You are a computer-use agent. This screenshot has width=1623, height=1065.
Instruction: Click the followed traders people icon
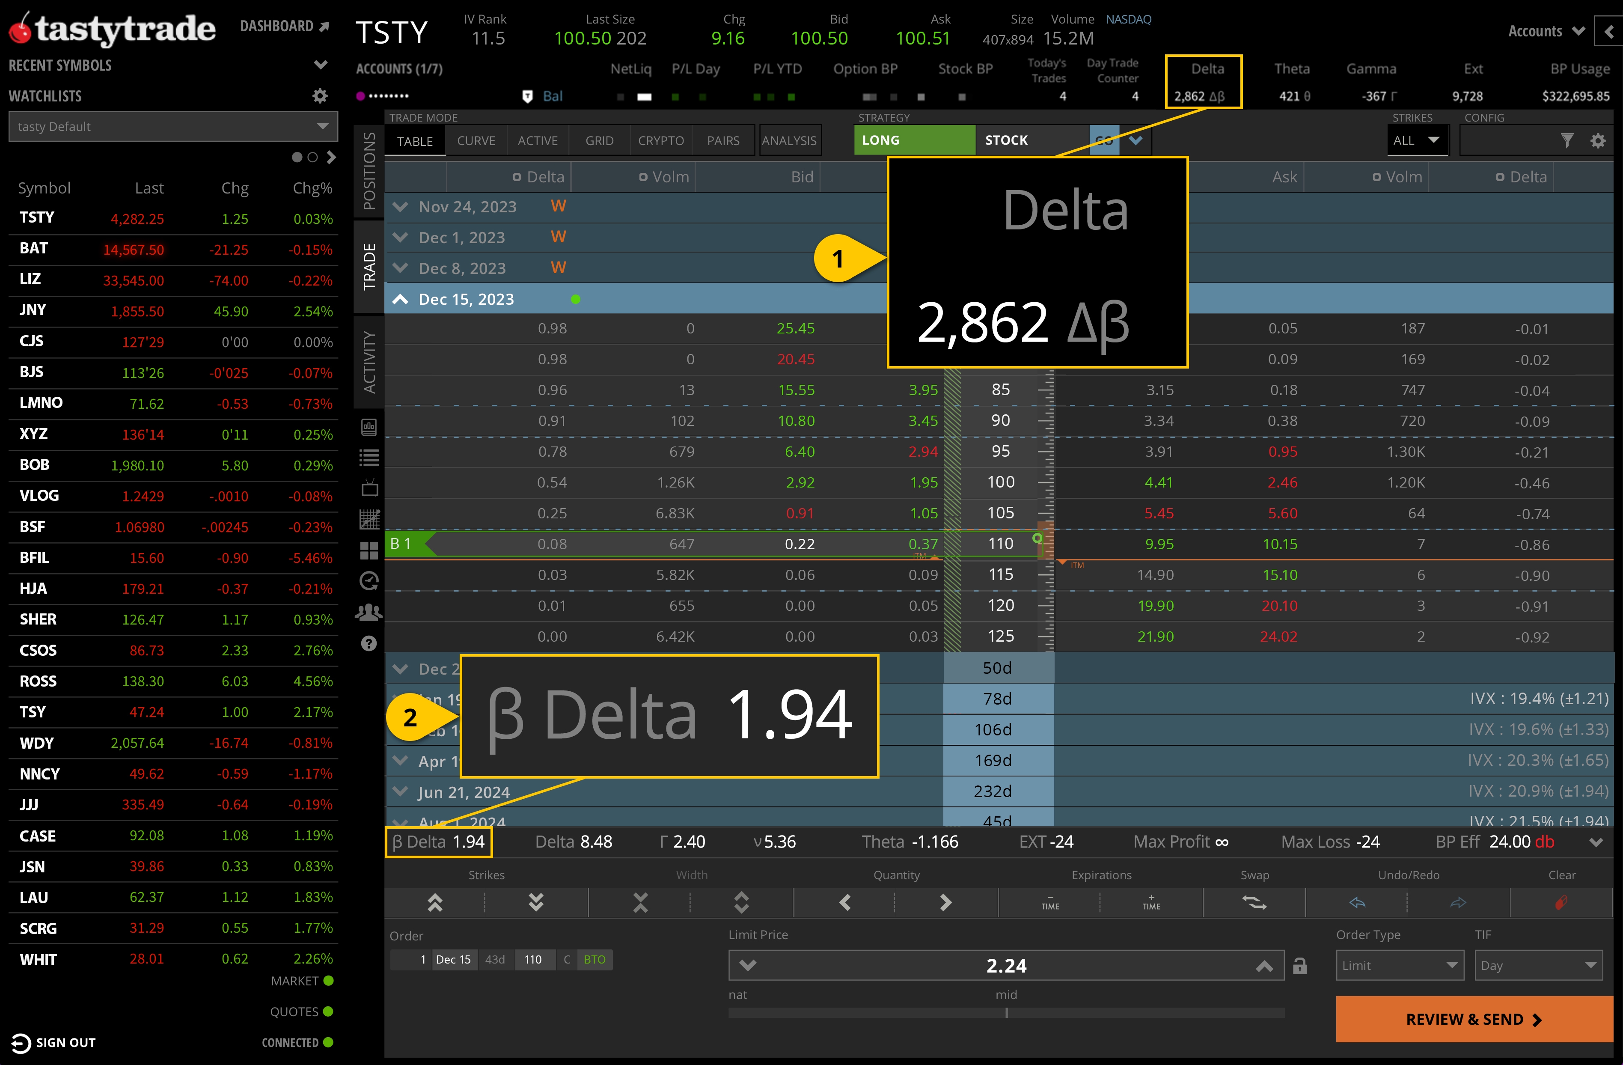tap(369, 612)
